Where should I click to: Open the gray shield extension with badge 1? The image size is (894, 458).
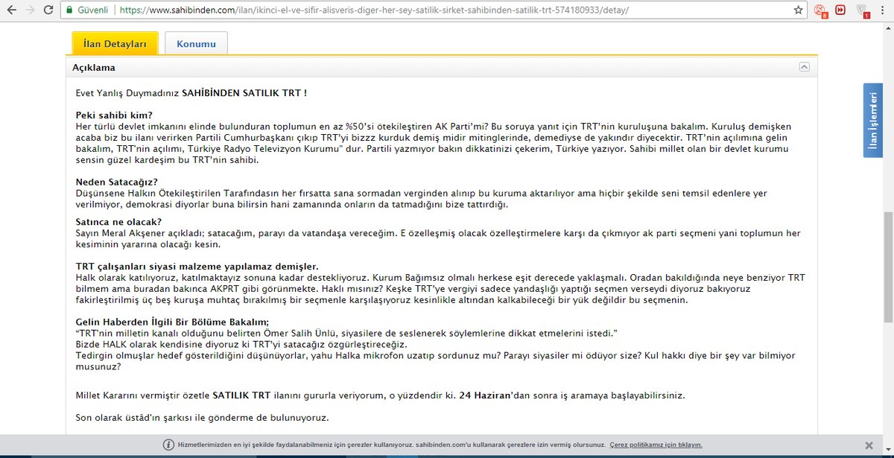(863, 11)
